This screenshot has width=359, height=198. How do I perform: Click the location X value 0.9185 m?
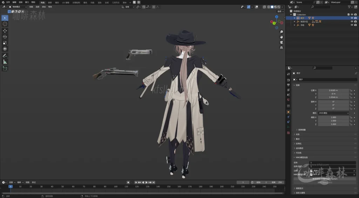(x=333, y=91)
